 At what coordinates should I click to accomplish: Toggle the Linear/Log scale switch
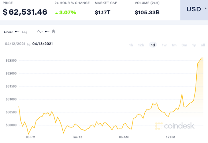[17, 32]
